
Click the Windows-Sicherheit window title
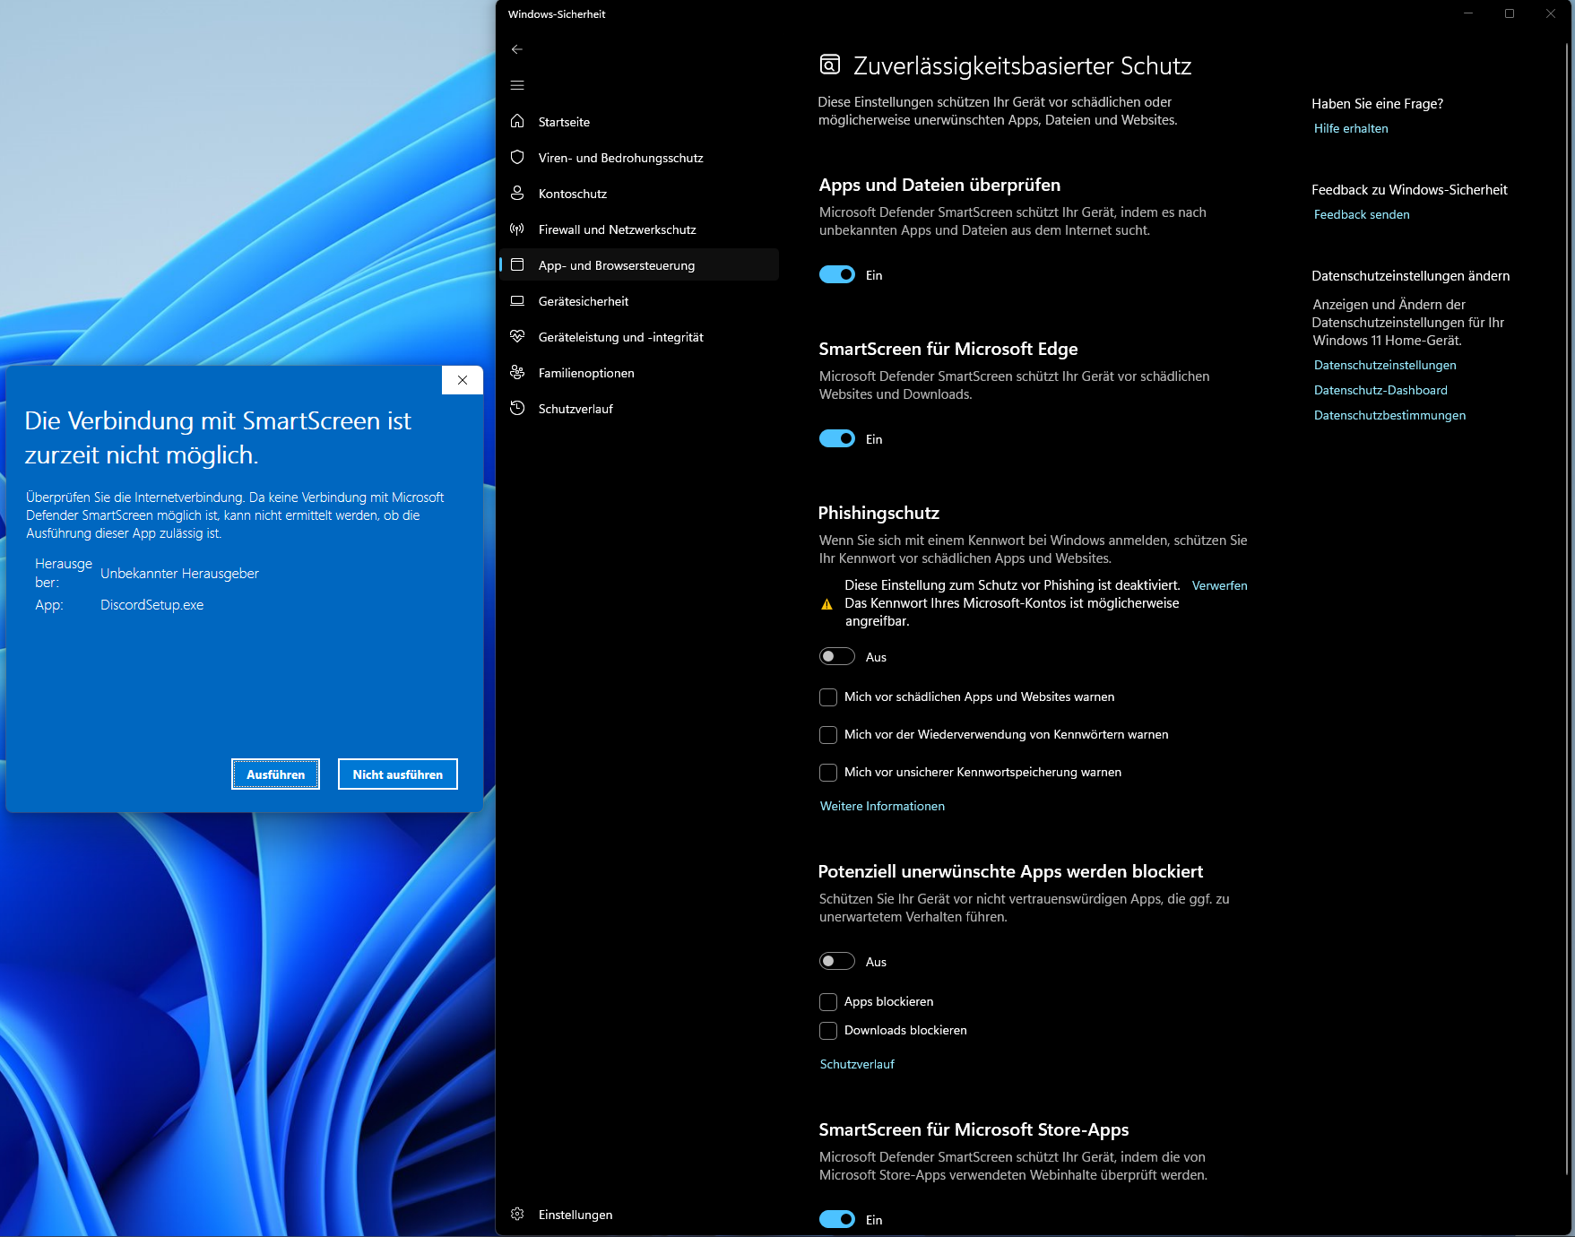[x=557, y=14]
